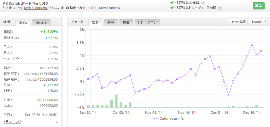Screen dimensions: 270x127
Task: Click the 損益 label link
Action: [9, 32]
